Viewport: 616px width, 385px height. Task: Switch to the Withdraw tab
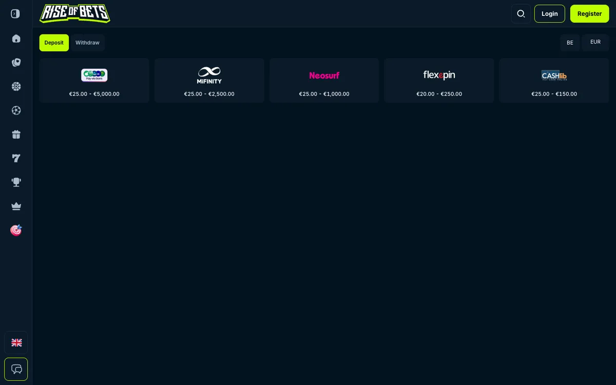point(87,43)
